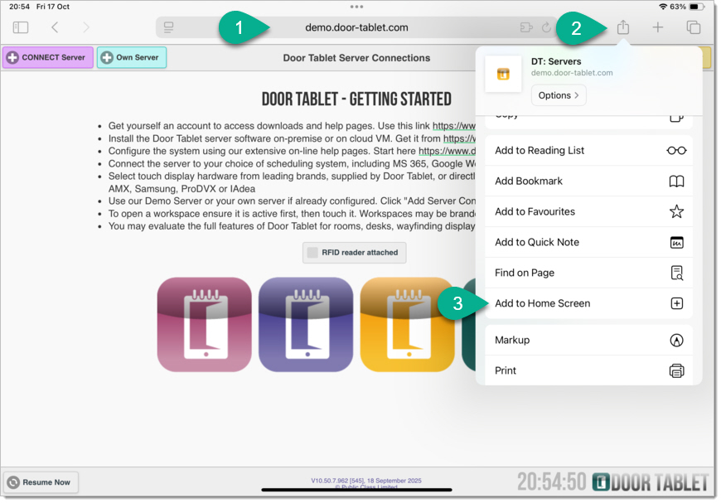Viewport: 721px width, 503px height.
Task: Tap the demo.door-tablet.com address field
Action: pyautogui.click(x=356, y=27)
